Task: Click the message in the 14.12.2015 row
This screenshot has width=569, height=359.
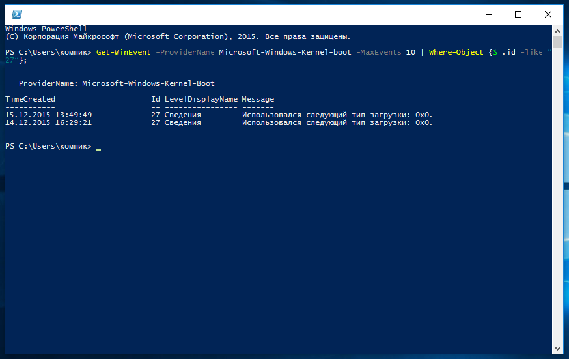Action: [337, 122]
